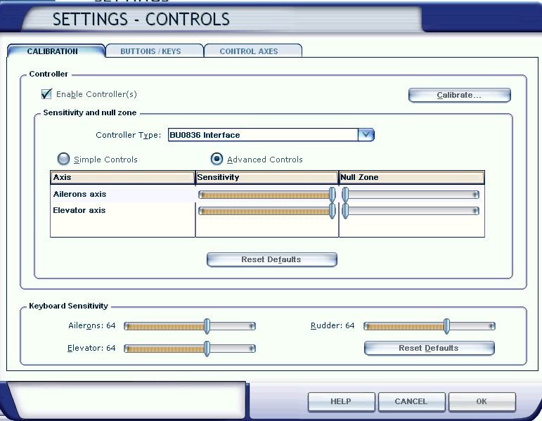Click the Sensitivity column header

click(x=267, y=177)
